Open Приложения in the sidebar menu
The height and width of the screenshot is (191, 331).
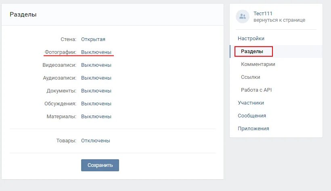point(253,129)
